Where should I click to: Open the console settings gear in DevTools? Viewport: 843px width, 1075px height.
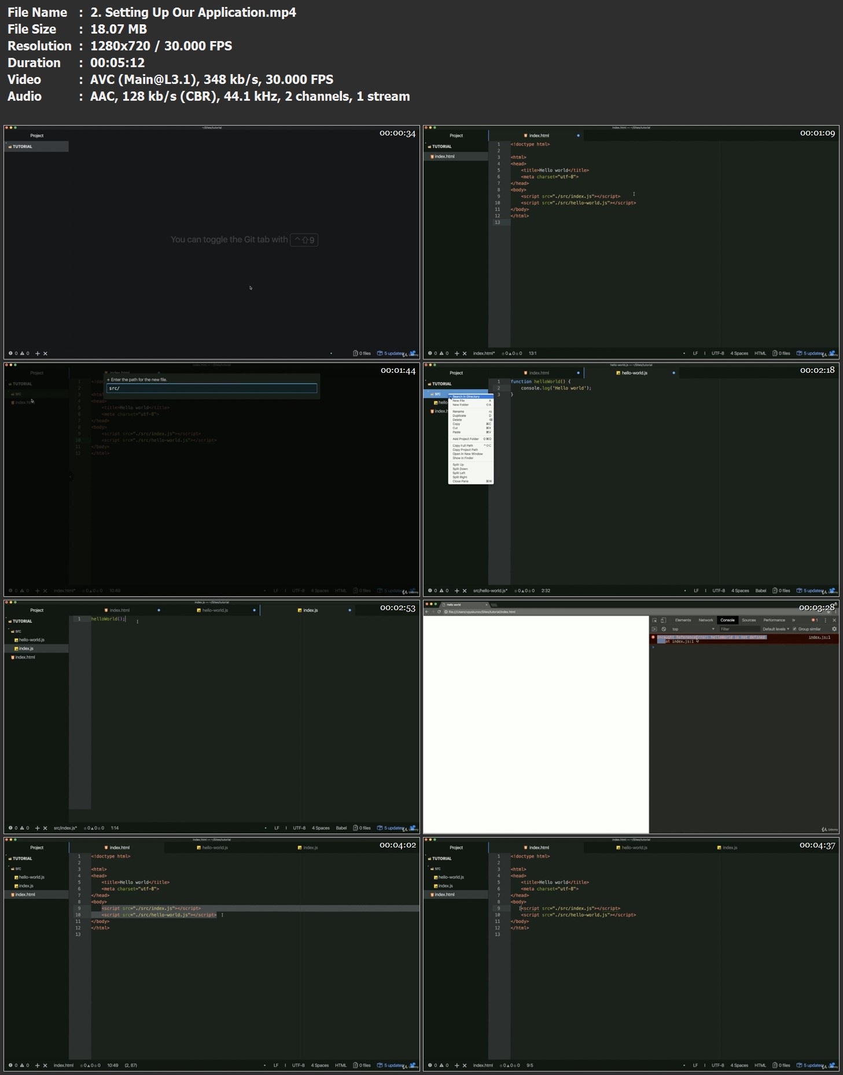(834, 629)
